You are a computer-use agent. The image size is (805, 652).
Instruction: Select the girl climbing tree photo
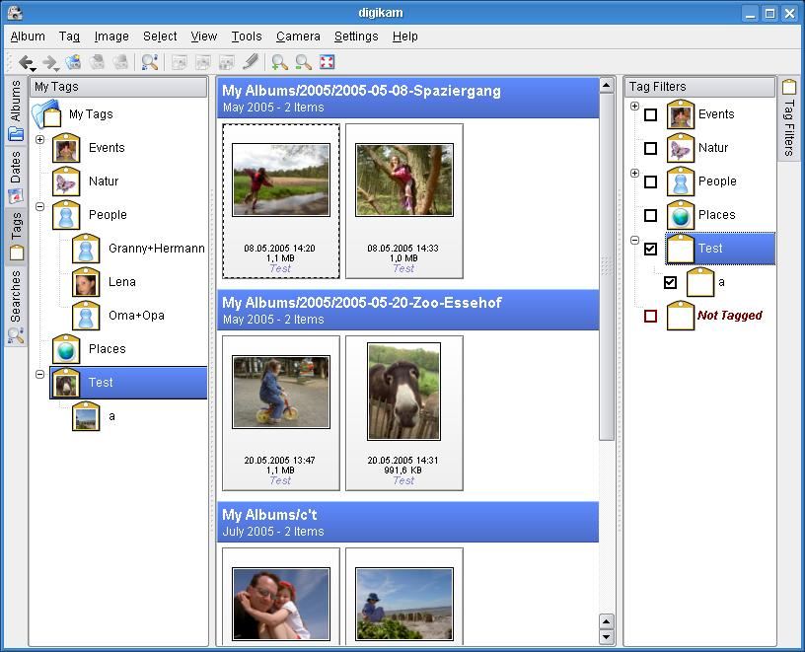pyautogui.click(x=404, y=181)
